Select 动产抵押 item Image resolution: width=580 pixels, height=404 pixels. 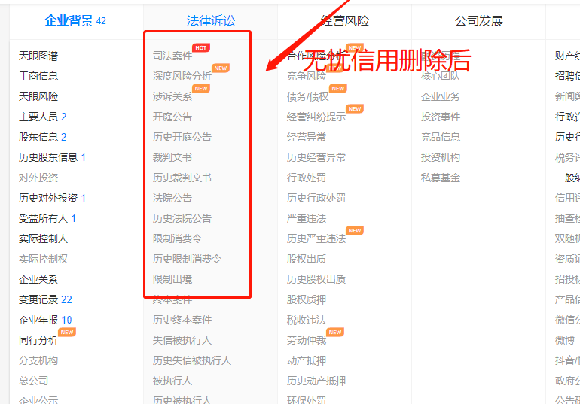coord(307,361)
